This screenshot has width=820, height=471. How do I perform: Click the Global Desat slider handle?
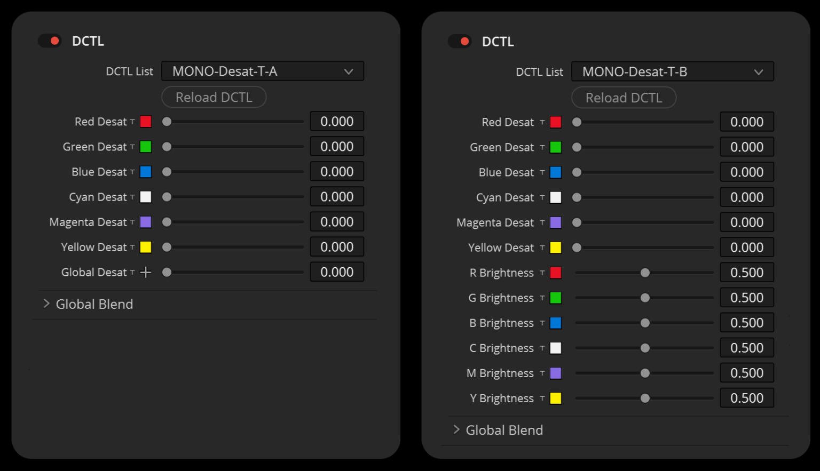167,272
